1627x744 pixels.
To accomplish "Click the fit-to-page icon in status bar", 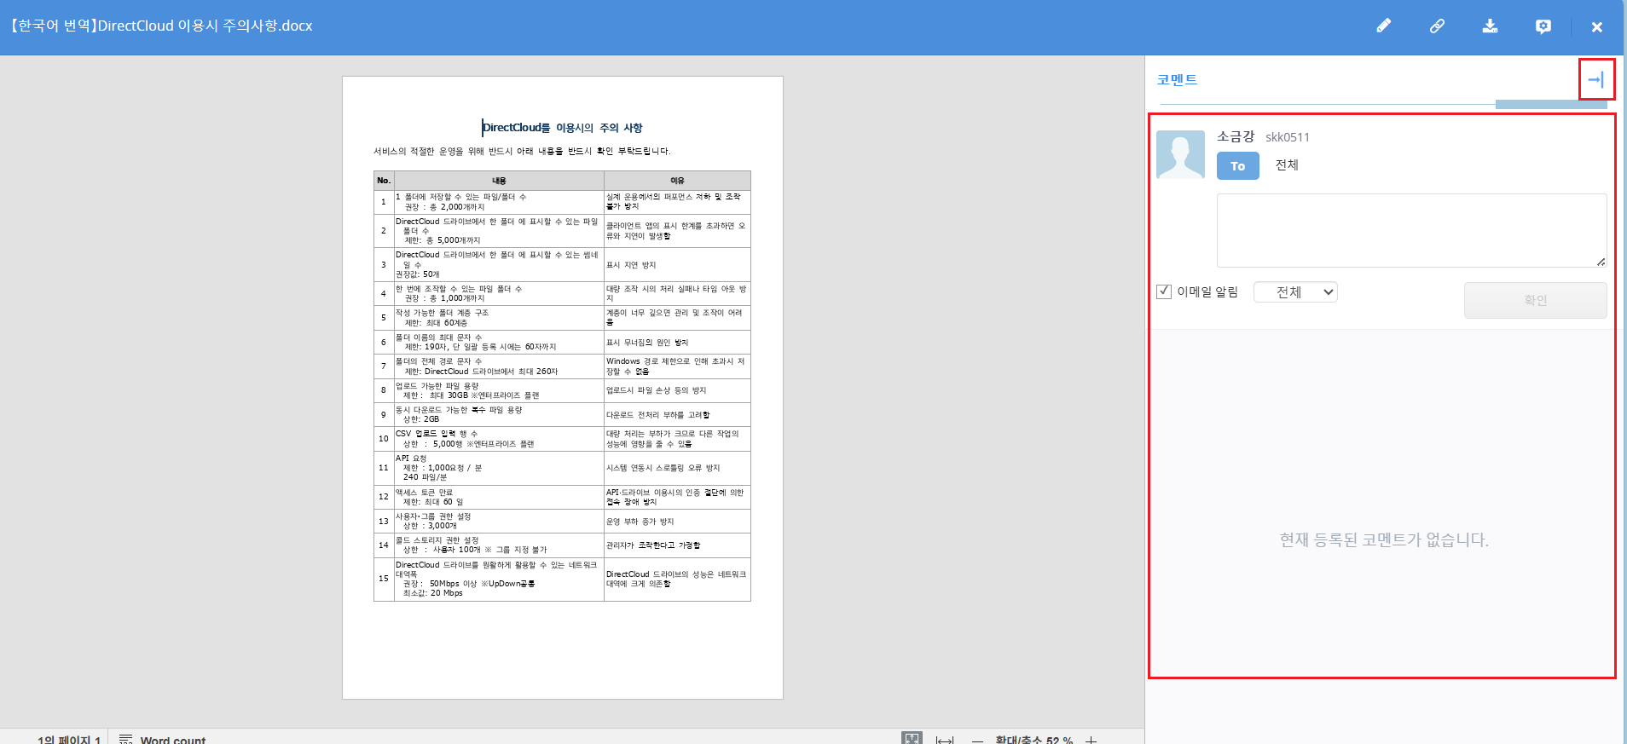I will (x=912, y=738).
